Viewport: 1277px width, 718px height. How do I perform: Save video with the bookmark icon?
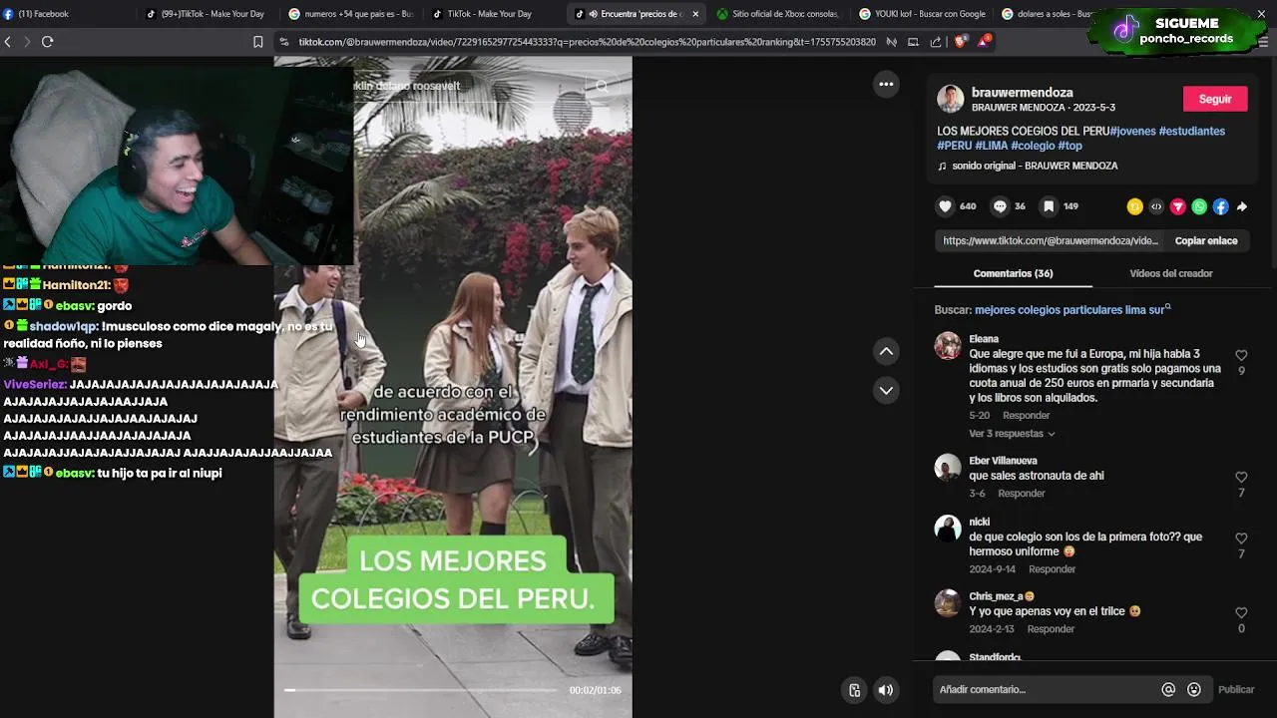pyautogui.click(x=1049, y=206)
